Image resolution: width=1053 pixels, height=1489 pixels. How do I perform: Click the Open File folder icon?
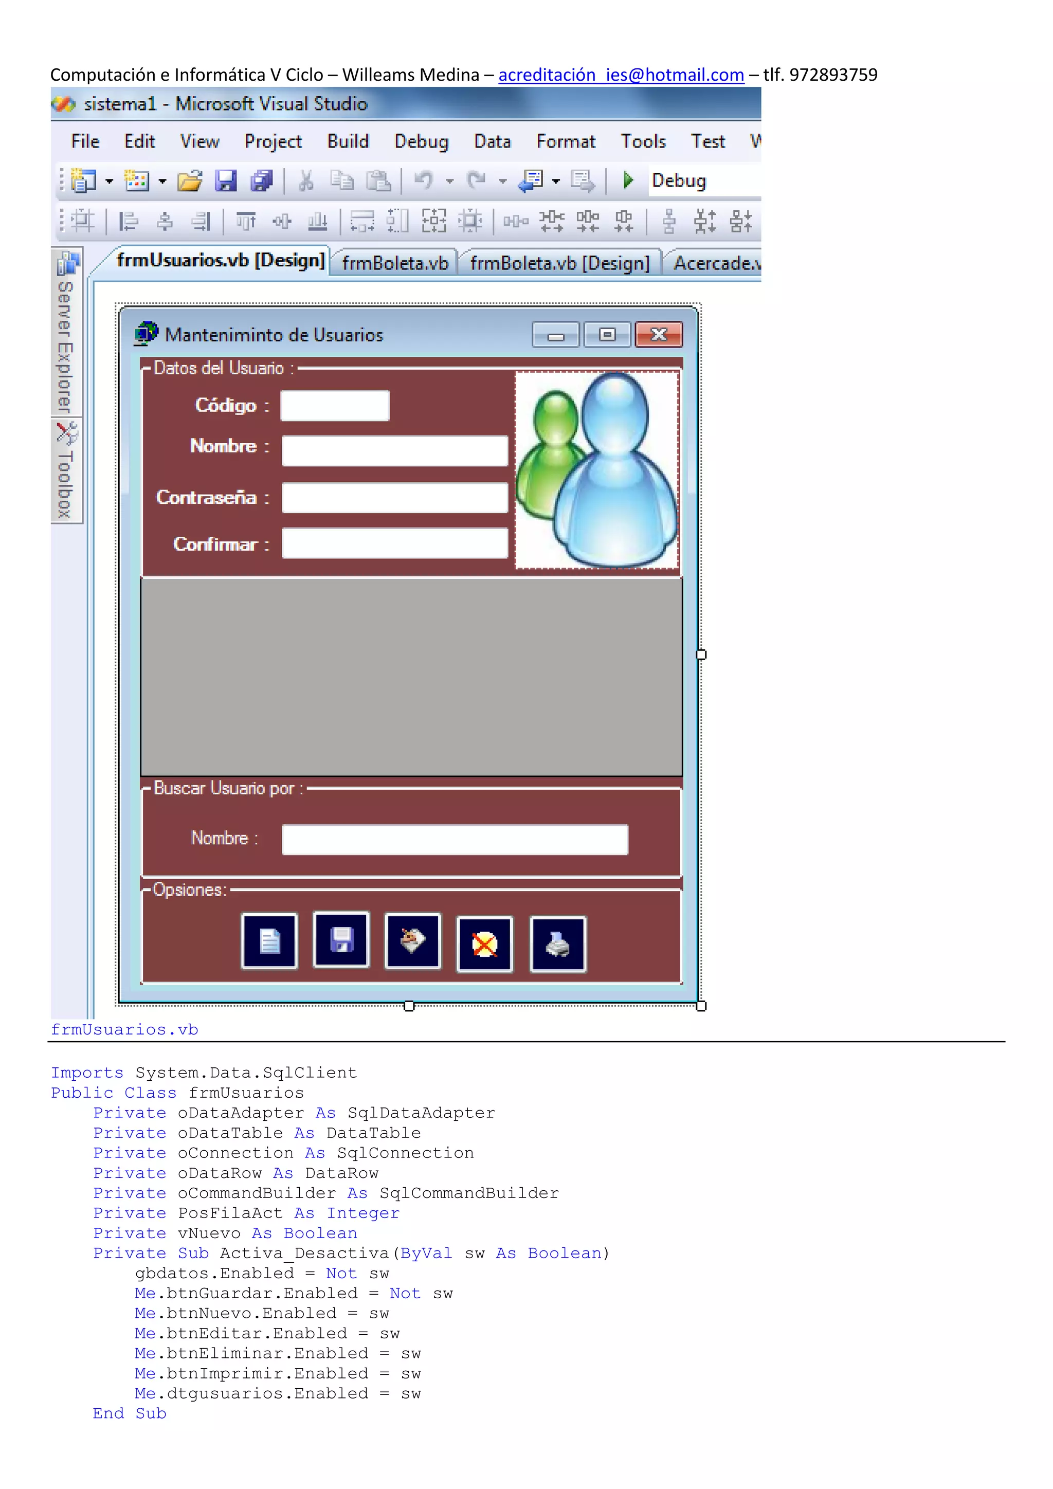[190, 180]
